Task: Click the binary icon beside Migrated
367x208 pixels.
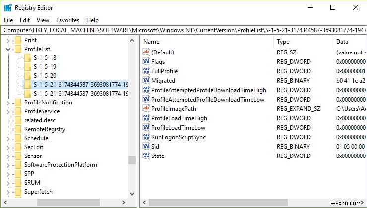Action: pos(146,81)
